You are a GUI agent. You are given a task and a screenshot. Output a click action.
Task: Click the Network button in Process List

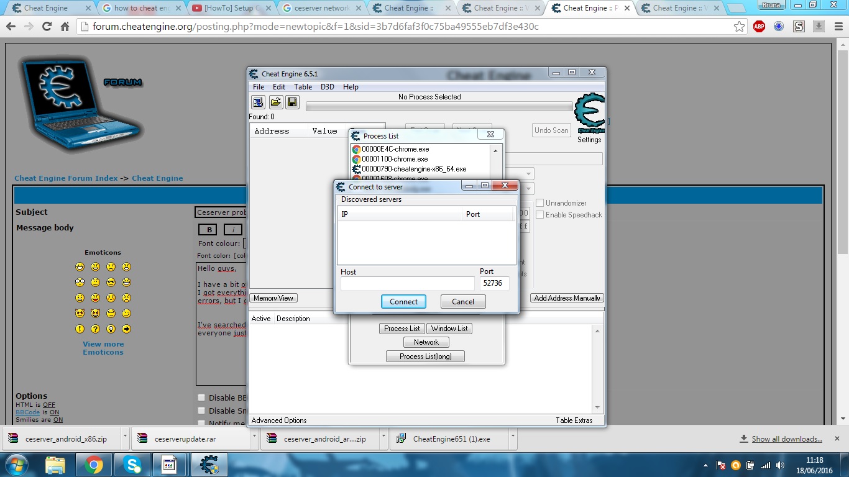426,342
